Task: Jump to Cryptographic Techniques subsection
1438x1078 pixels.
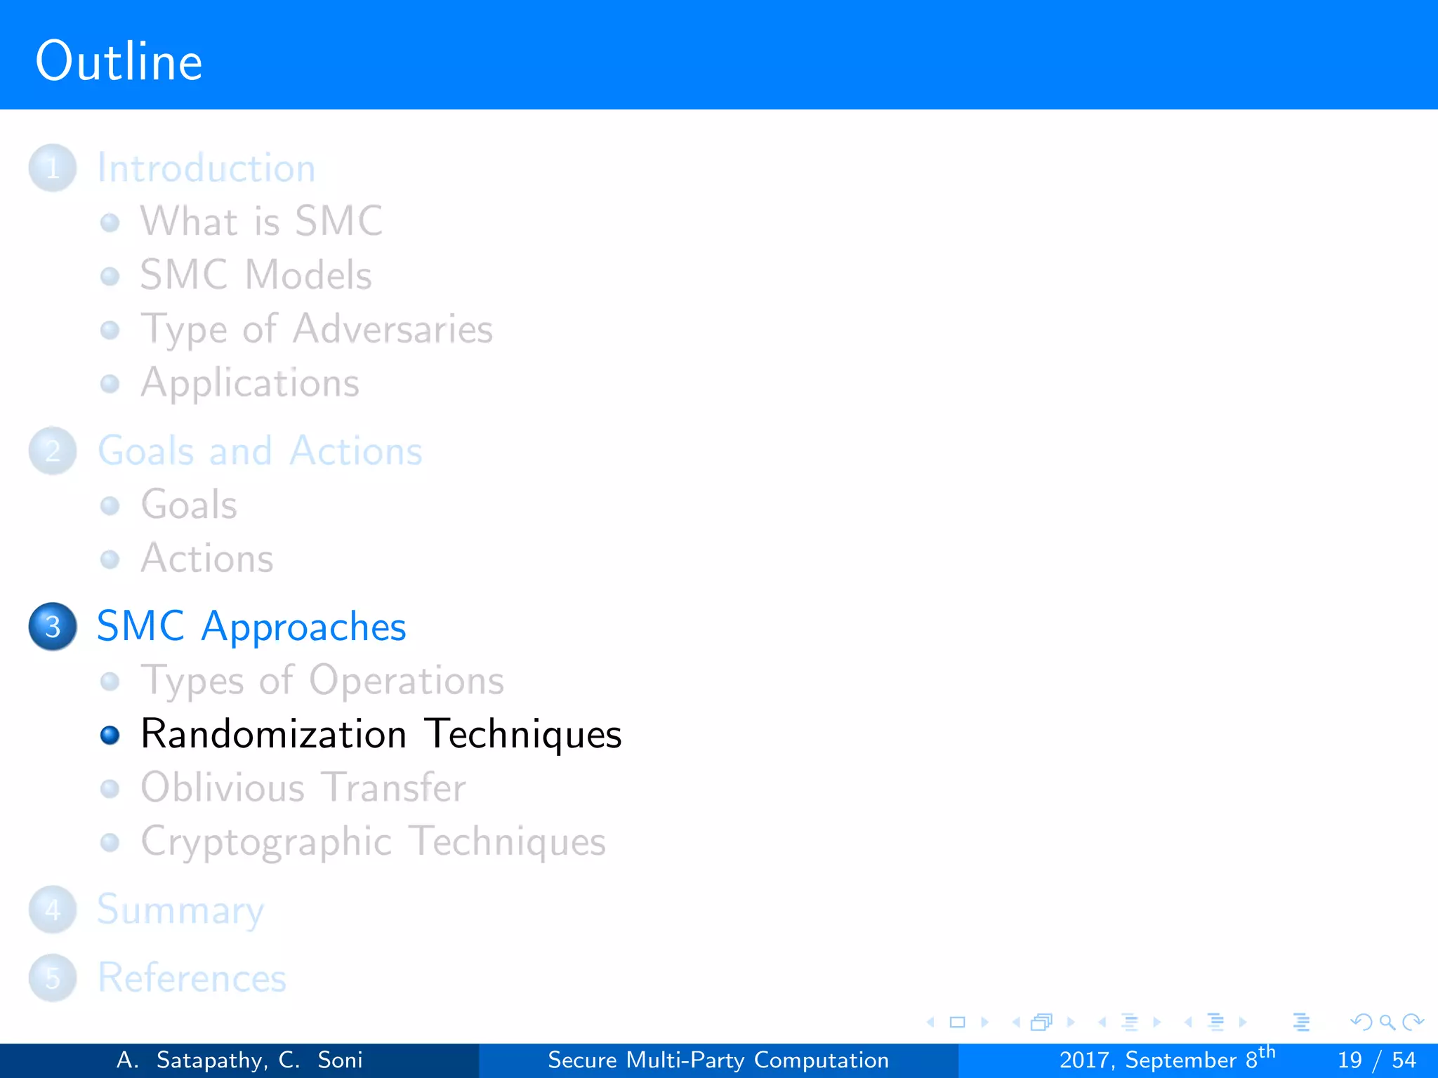Action: [x=373, y=841]
